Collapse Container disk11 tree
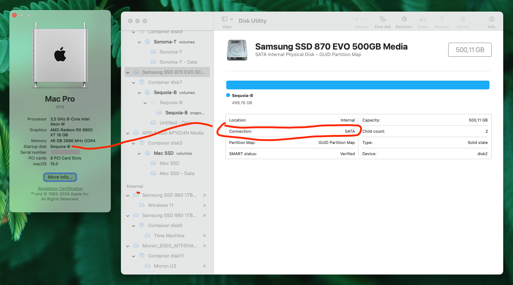The image size is (513, 285). click(134, 256)
